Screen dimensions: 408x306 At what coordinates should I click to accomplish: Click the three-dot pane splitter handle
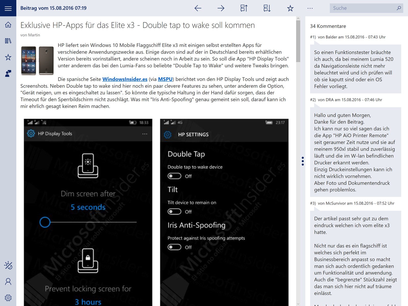point(303,161)
